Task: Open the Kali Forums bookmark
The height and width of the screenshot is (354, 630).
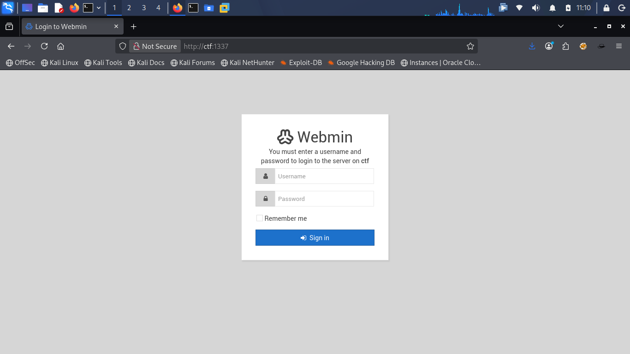Action: pyautogui.click(x=193, y=63)
